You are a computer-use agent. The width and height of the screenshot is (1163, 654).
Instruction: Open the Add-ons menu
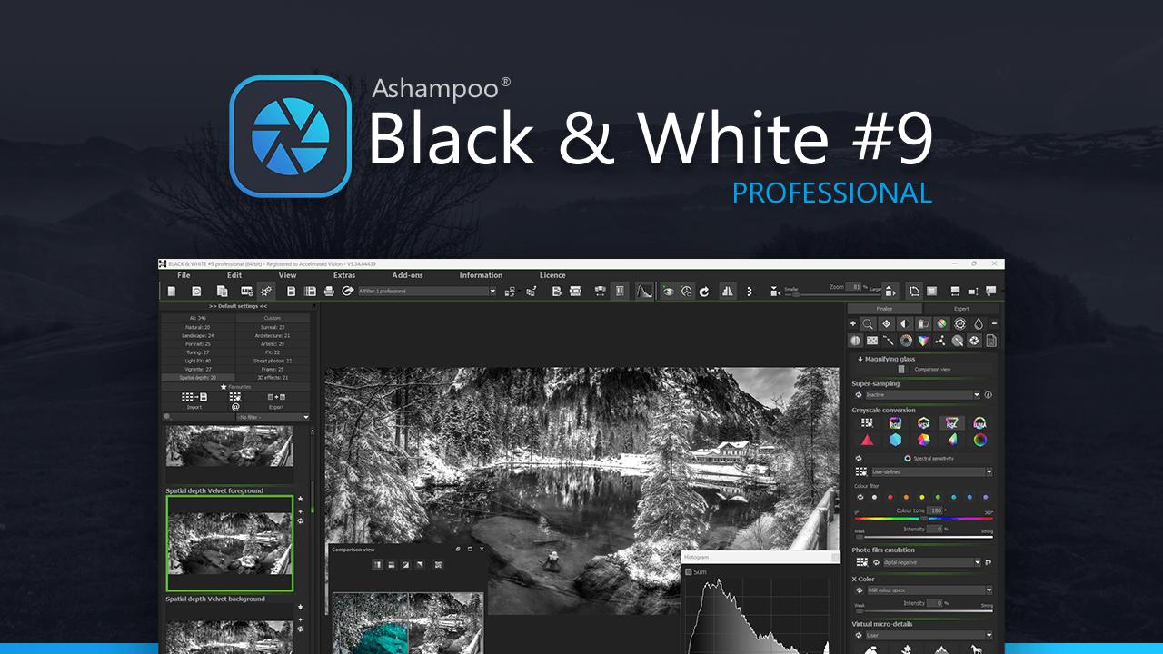click(x=407, y=275)
